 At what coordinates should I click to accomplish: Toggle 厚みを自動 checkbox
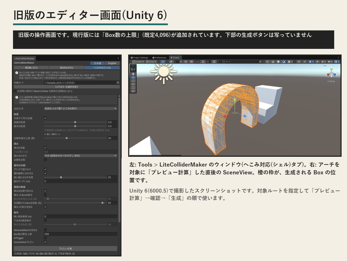(45, 148)
